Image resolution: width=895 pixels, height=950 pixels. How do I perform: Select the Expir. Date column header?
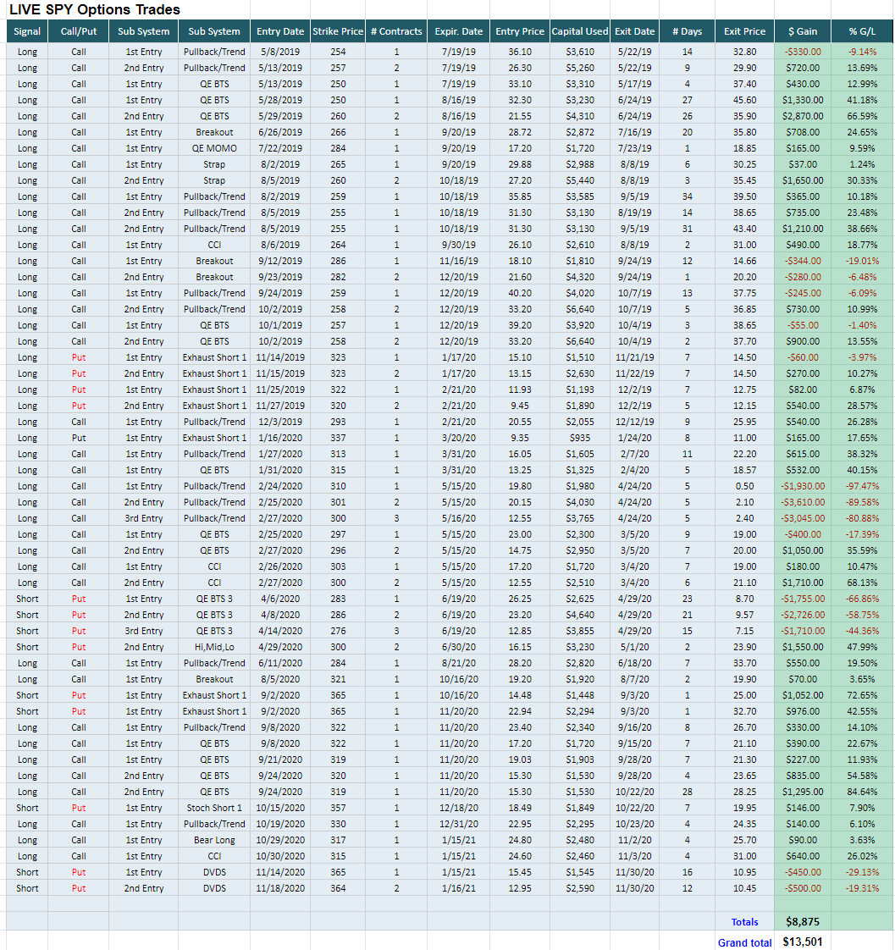click(x=459, y=31)
